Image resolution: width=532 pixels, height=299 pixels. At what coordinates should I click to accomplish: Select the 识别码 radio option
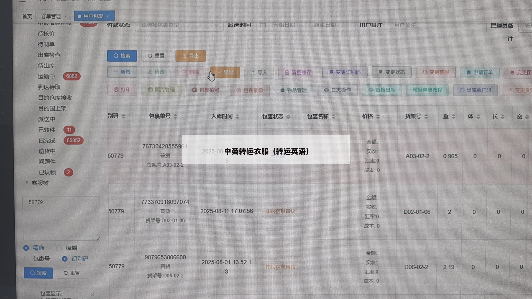pyautogui.click(x=65, y=259)
